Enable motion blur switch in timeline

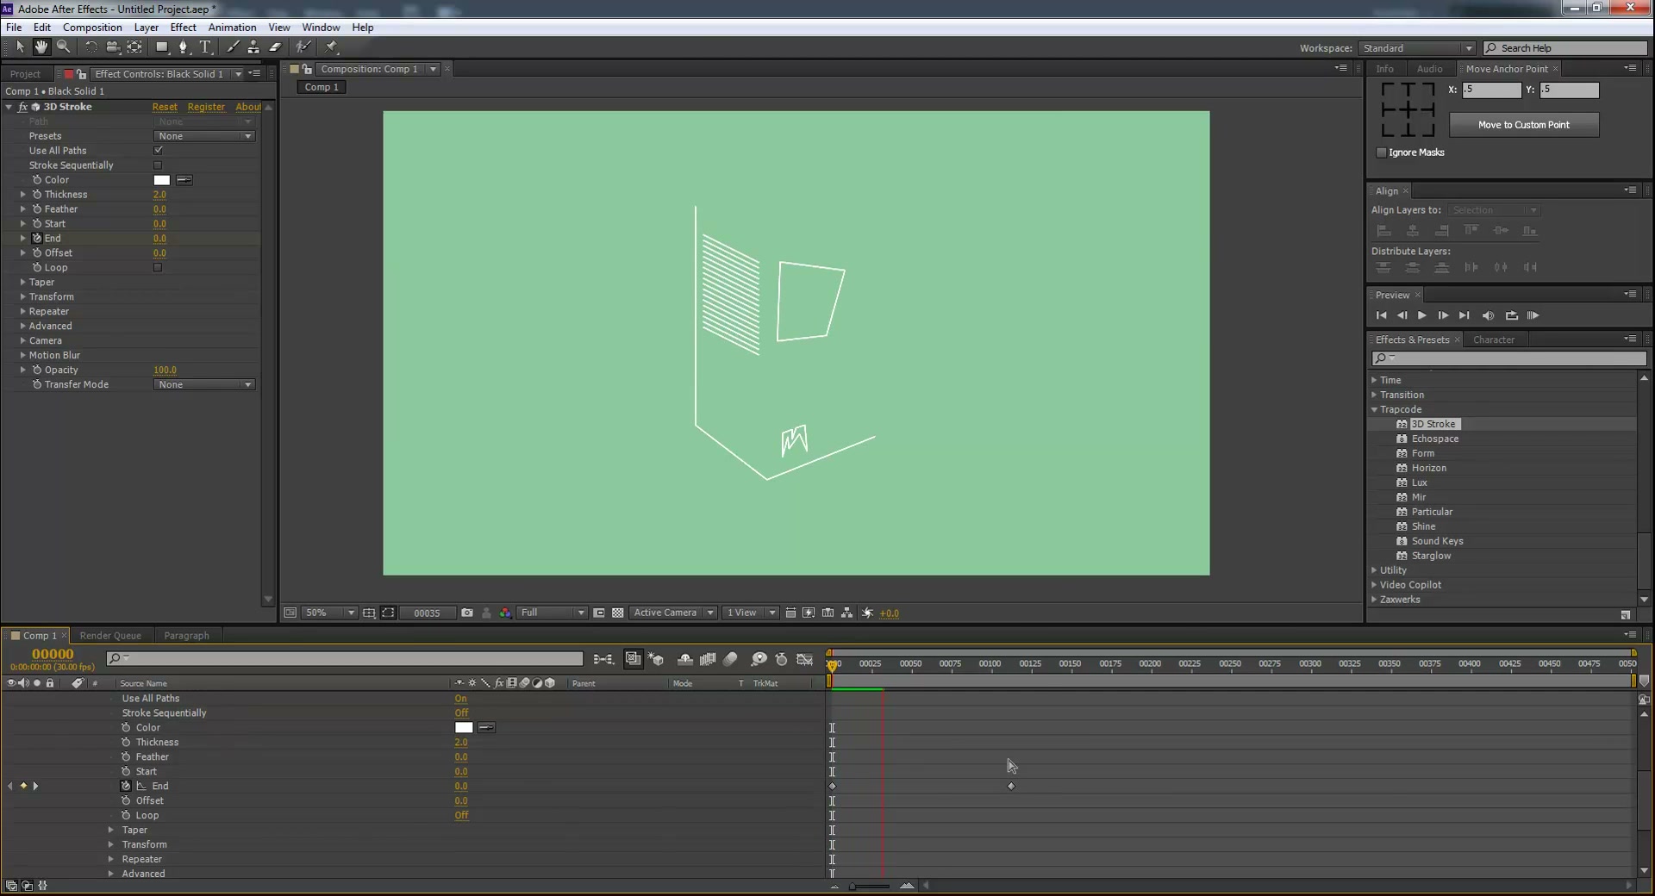point(730,659)
